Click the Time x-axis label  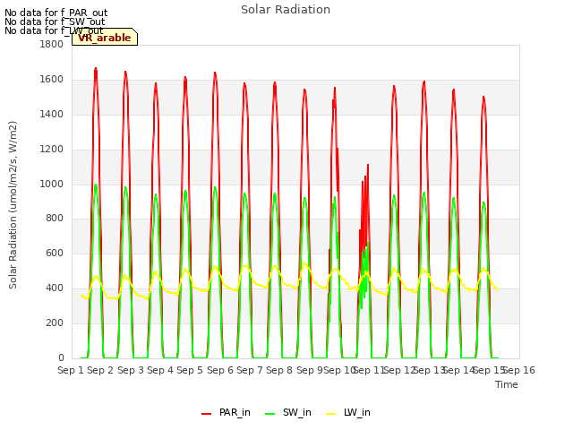tap(507, 384)
